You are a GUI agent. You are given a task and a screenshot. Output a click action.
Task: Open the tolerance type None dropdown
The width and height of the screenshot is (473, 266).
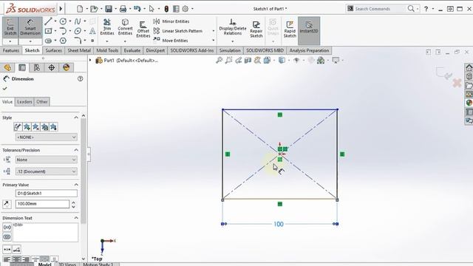coord(46,160)
